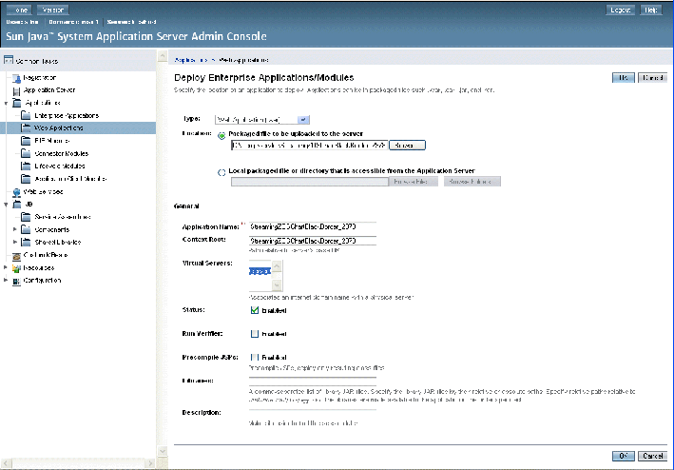Click the Application Client Modules folder icon
Viewport: 674px width, 470px height.
[x=26, y=179]
